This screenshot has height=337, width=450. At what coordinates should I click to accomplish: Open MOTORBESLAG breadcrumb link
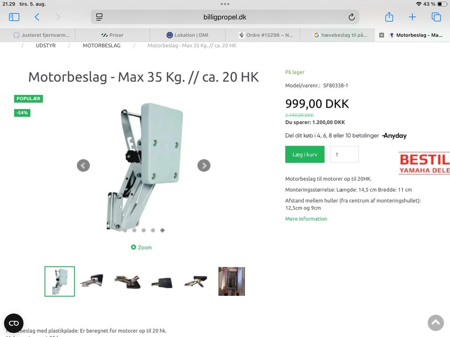(102, 45)
